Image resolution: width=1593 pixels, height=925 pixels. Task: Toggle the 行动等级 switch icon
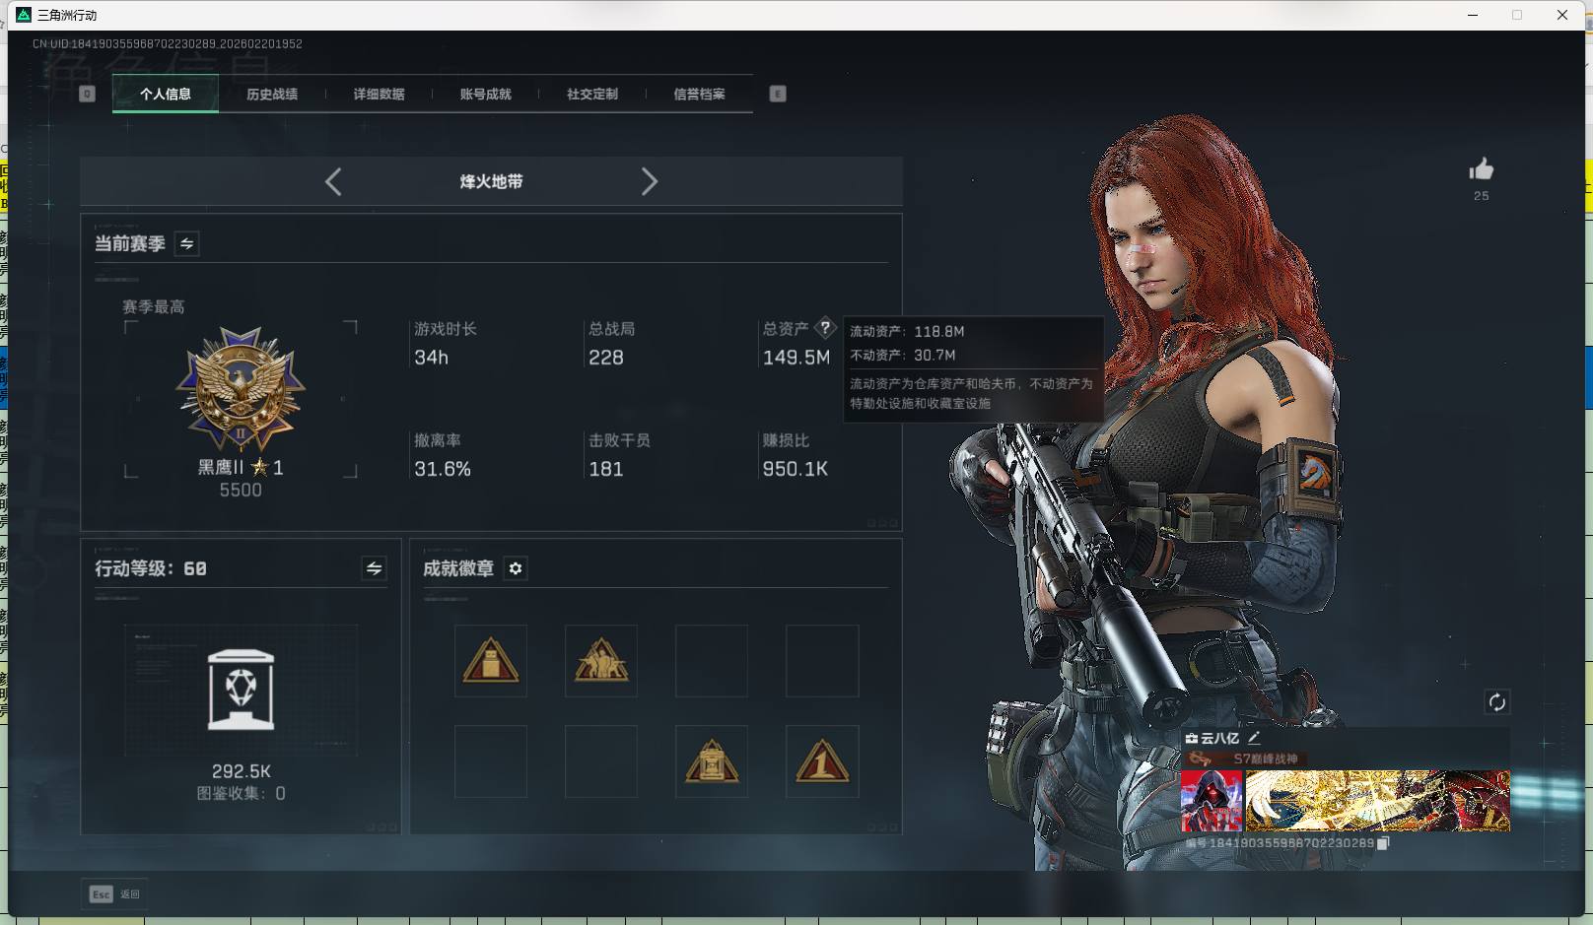click(374, 568)
